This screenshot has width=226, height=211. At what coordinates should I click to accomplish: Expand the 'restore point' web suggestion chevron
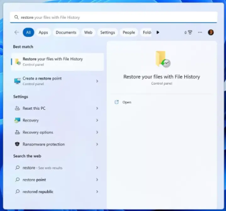point(97,180)
